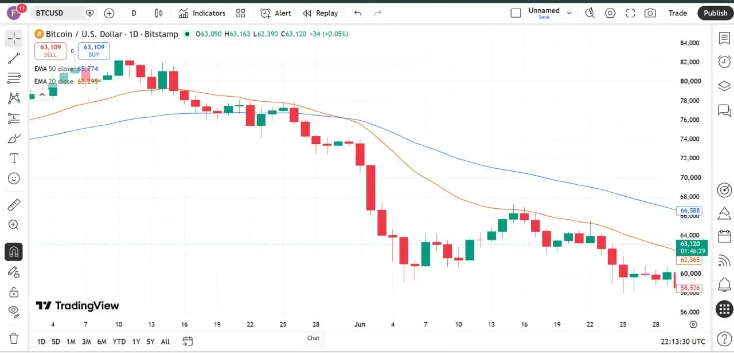Viewport: 734px width, 353px height.
Task: Open the apps grid circle icon
Action: tap(724, 310)
